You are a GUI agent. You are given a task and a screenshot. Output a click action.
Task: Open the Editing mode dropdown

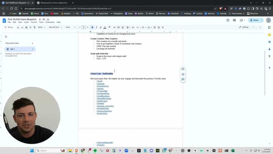point(247,27)
